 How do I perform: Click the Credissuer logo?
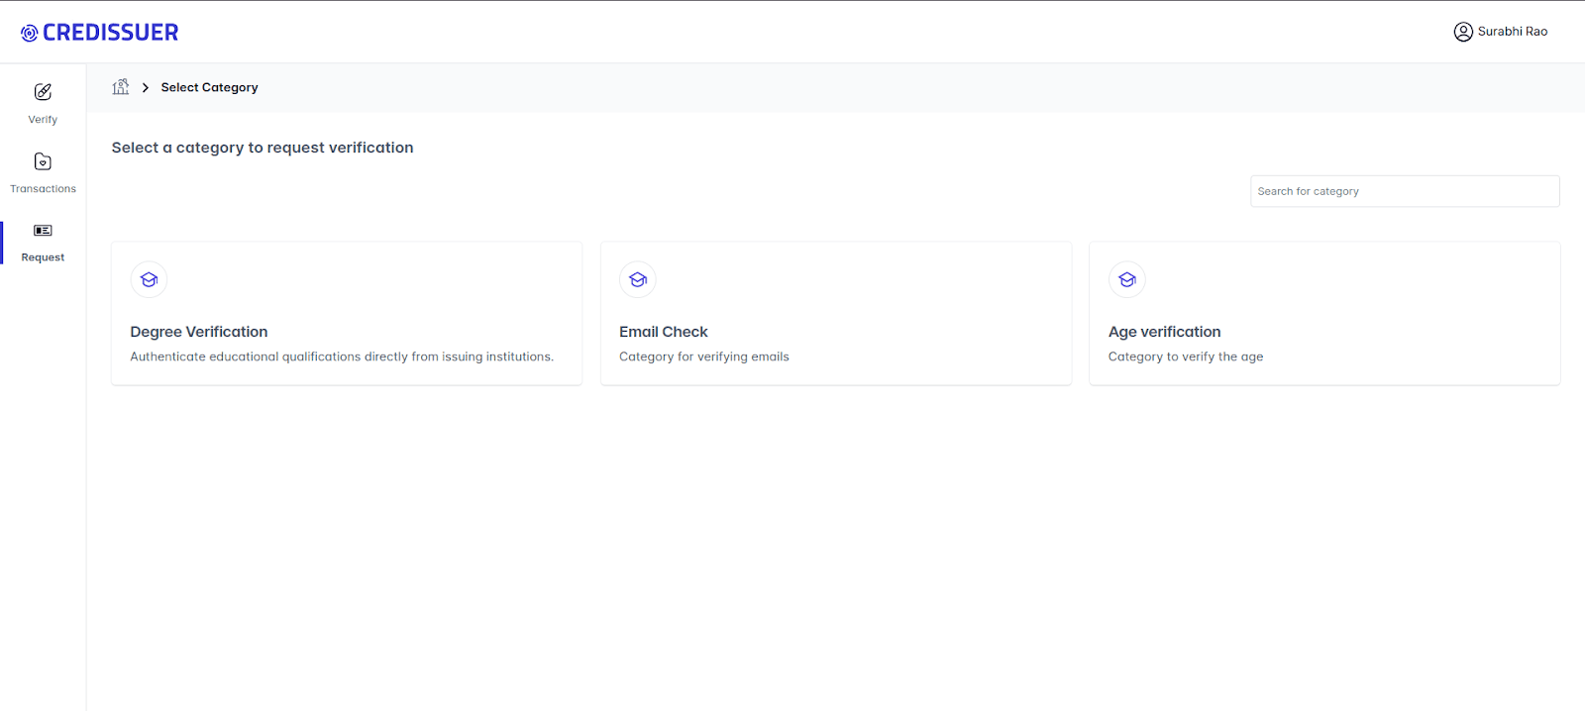click(x=99, y=33)
